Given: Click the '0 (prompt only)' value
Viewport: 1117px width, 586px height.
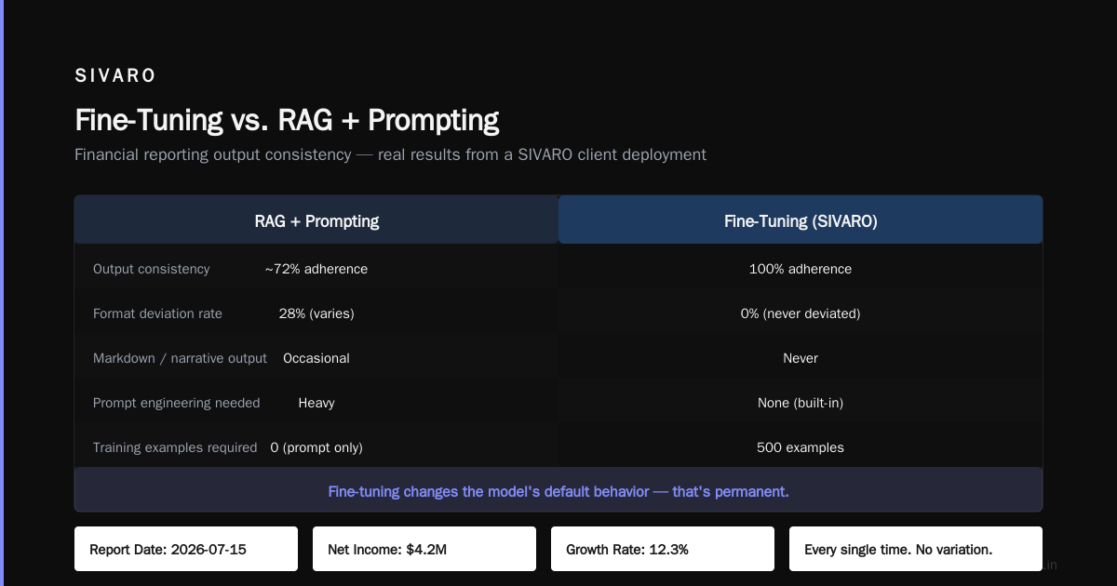Looking at the screenshot, I should tap(316, 447).
